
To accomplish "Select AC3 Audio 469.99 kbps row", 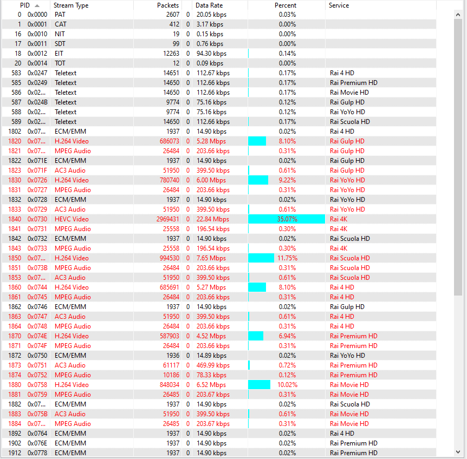I will [219, 365].
